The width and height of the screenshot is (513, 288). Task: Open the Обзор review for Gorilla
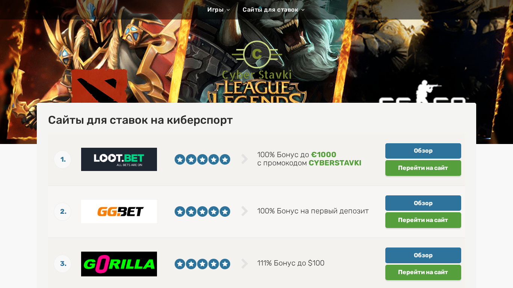click(423, 255)
